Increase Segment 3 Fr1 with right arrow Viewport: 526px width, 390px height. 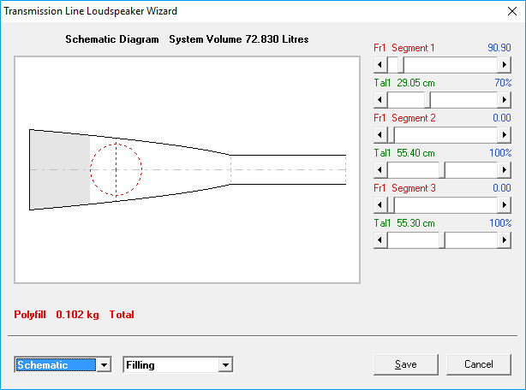click(x=505, y=205)
